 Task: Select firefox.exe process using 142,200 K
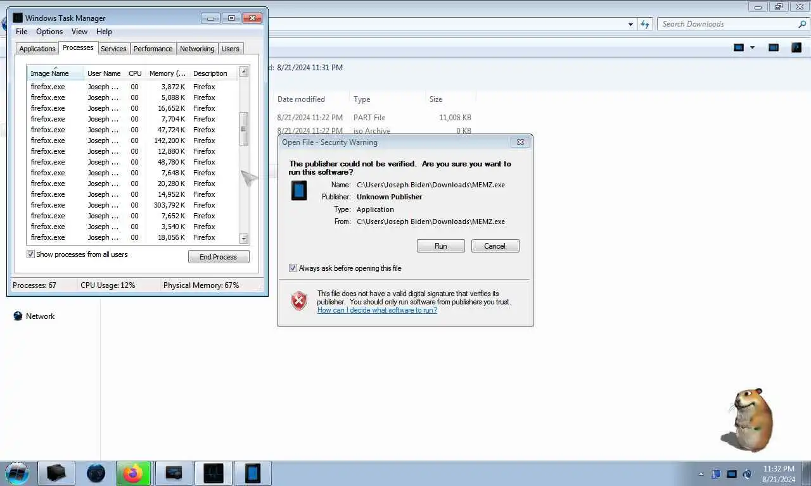[x=132, y=140]
